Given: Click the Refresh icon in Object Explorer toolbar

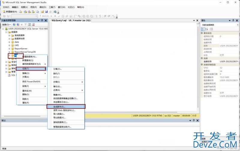Looking at the screenshot, I should pyautogui.click(x=29, y=25).
